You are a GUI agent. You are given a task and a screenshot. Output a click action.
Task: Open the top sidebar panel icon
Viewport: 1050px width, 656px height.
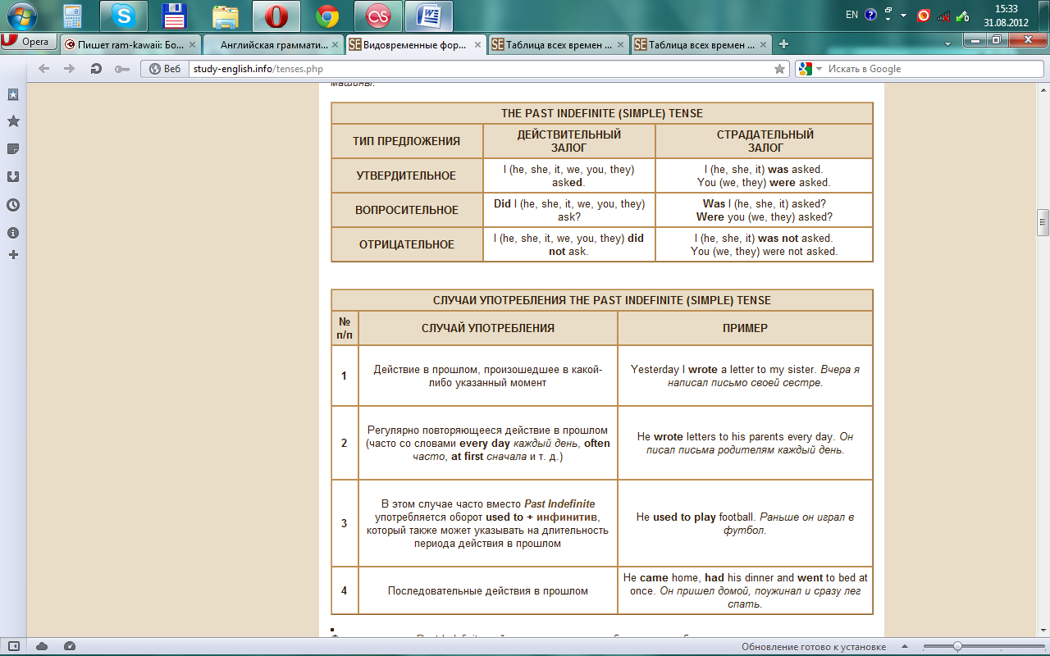pyautogui.click(x=13, y=94)
